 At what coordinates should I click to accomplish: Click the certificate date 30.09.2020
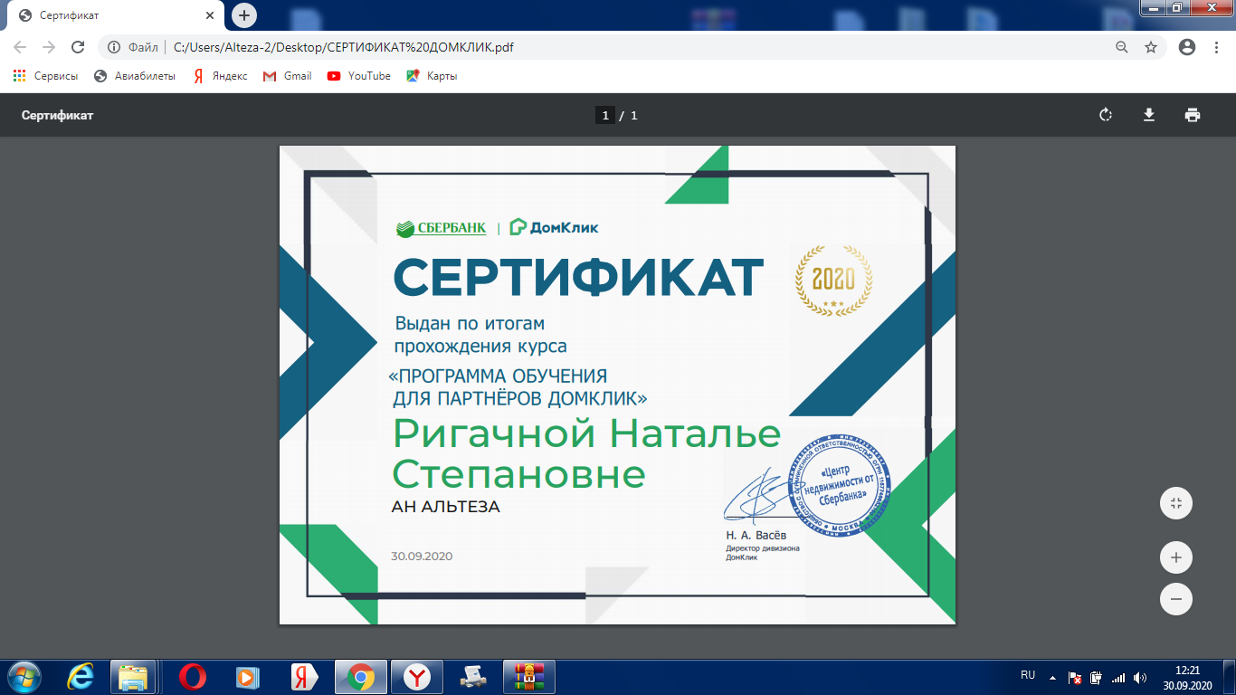[x=422, y=556]
